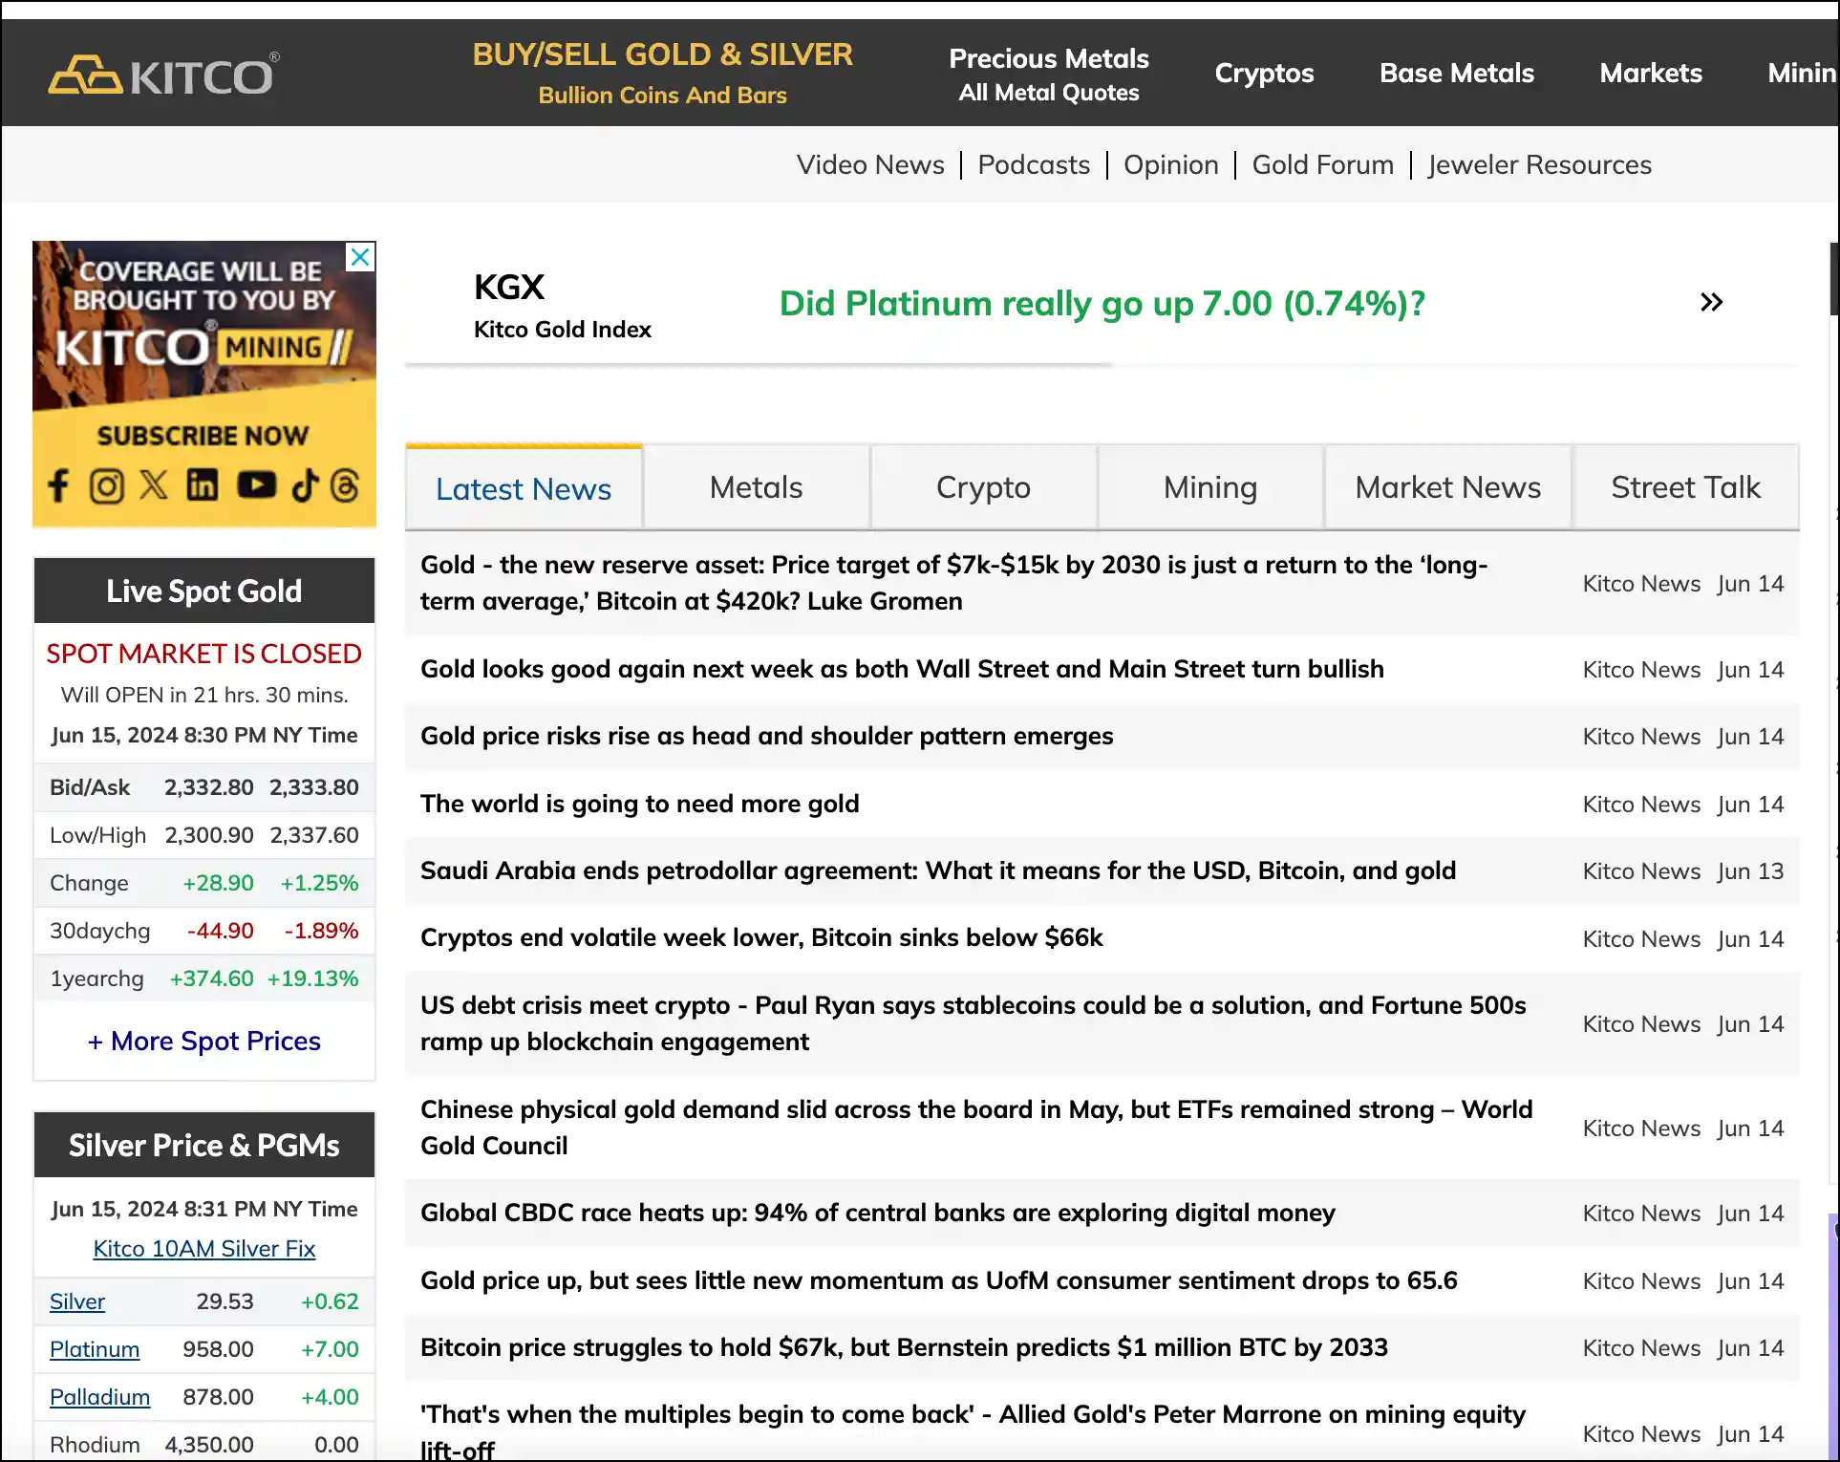1840x1462 pixels.
Task: Open Kitco's Instagram icon in ad
Action: tap(106, 485)
